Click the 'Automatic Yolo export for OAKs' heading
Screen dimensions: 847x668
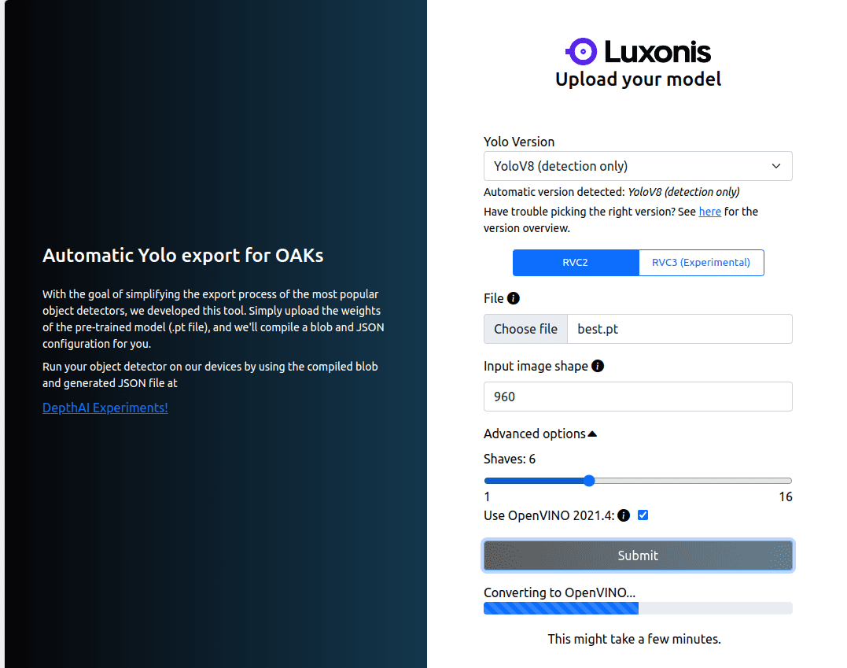[x=182, y=255]
